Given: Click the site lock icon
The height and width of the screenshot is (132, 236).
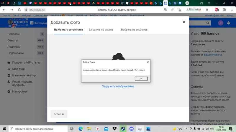Looking at the screenshot, I should 26,10.
